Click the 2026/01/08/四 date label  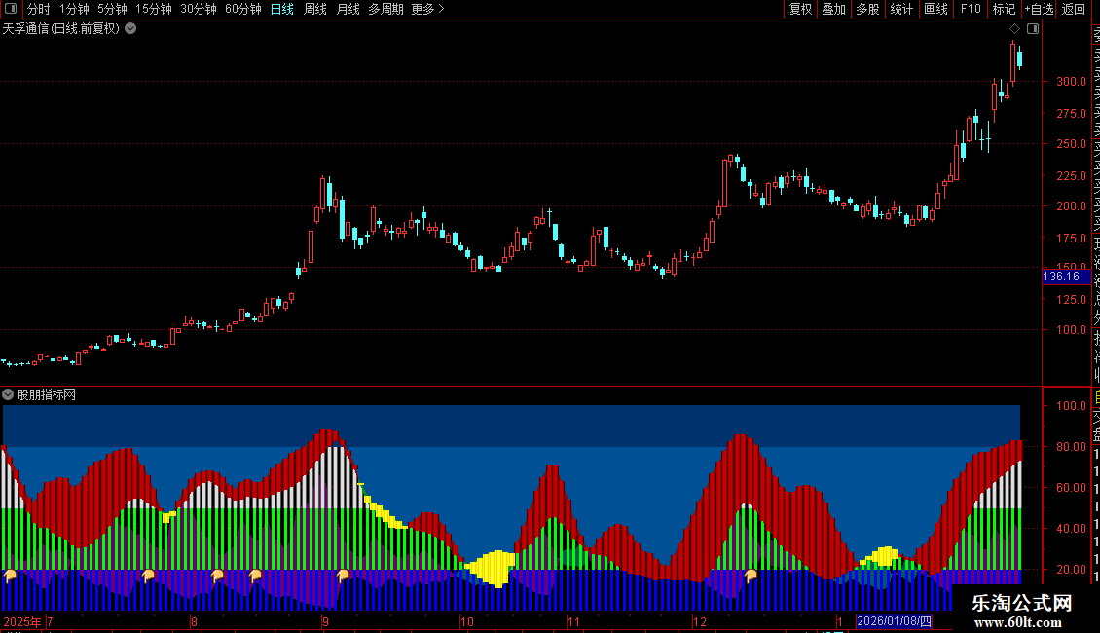pos(895,621)
